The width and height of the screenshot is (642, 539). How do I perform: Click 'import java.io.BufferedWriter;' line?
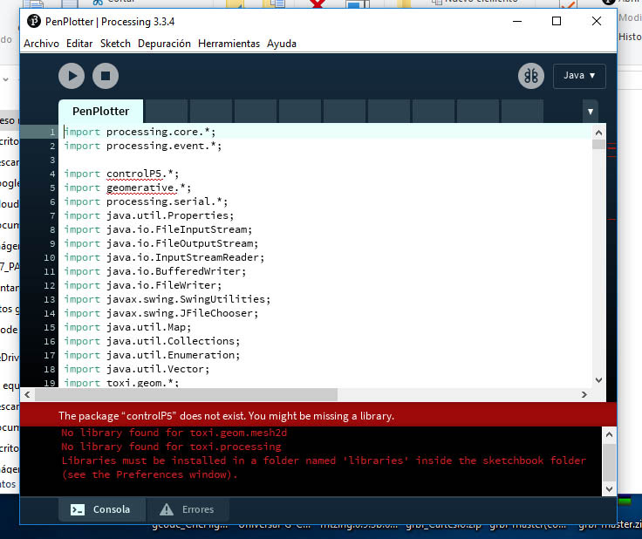pyautogui.click(x=155, y=271)
